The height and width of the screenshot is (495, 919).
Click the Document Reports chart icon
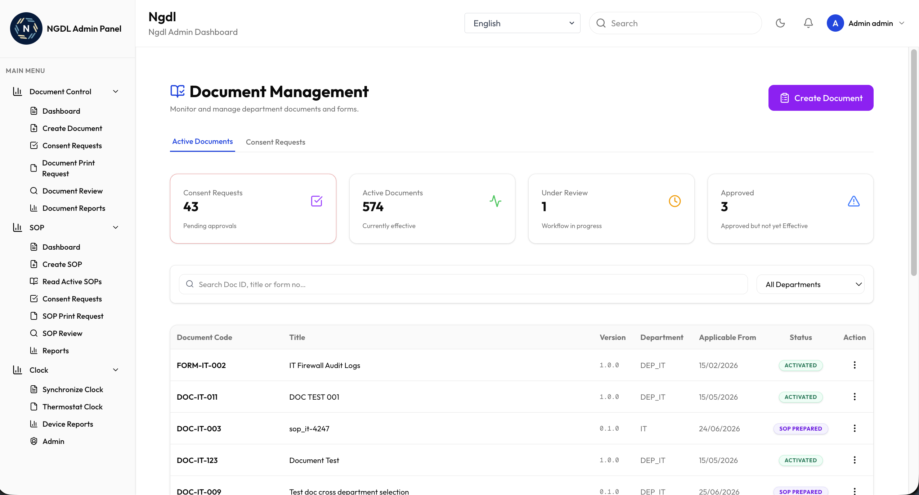tap(34, 208)
